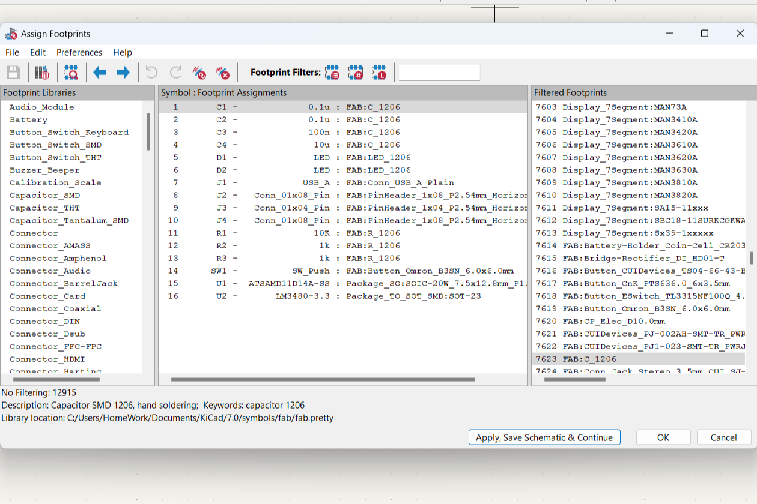Select Button_Switch_Keyboard library

tap(69, 132)
